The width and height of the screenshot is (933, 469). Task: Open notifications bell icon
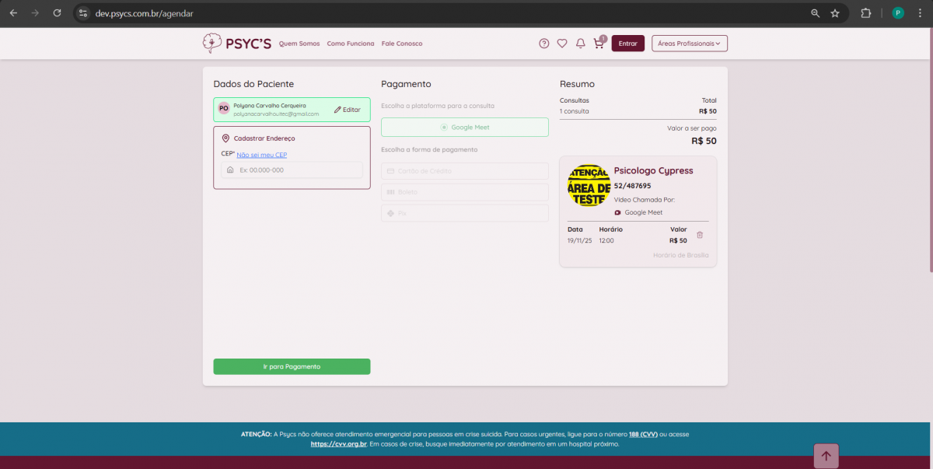pos(580,44)
